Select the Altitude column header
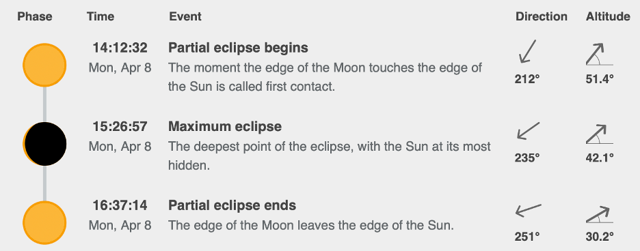640x251 pixels. (608, 16)
